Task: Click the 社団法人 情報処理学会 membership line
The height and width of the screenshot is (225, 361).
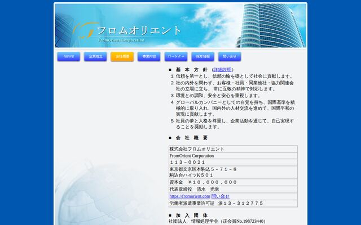Action: point(217,221)
